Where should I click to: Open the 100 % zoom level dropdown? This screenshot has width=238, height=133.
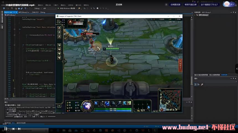coord(11,99)
